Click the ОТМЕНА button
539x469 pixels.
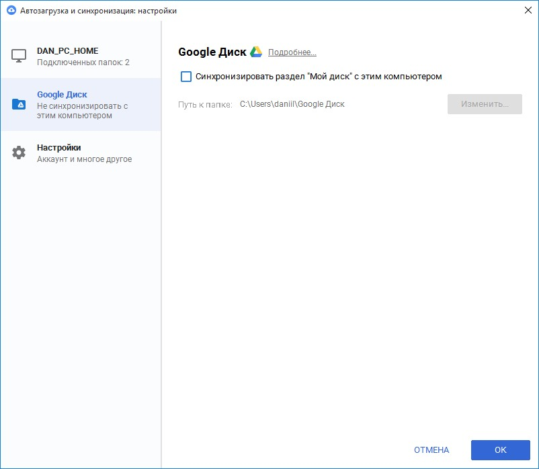coord(431,450)
